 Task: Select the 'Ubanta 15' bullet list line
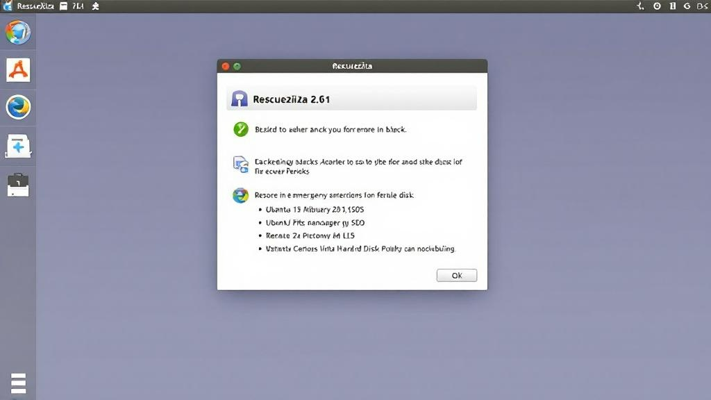[x=315, y=210]
